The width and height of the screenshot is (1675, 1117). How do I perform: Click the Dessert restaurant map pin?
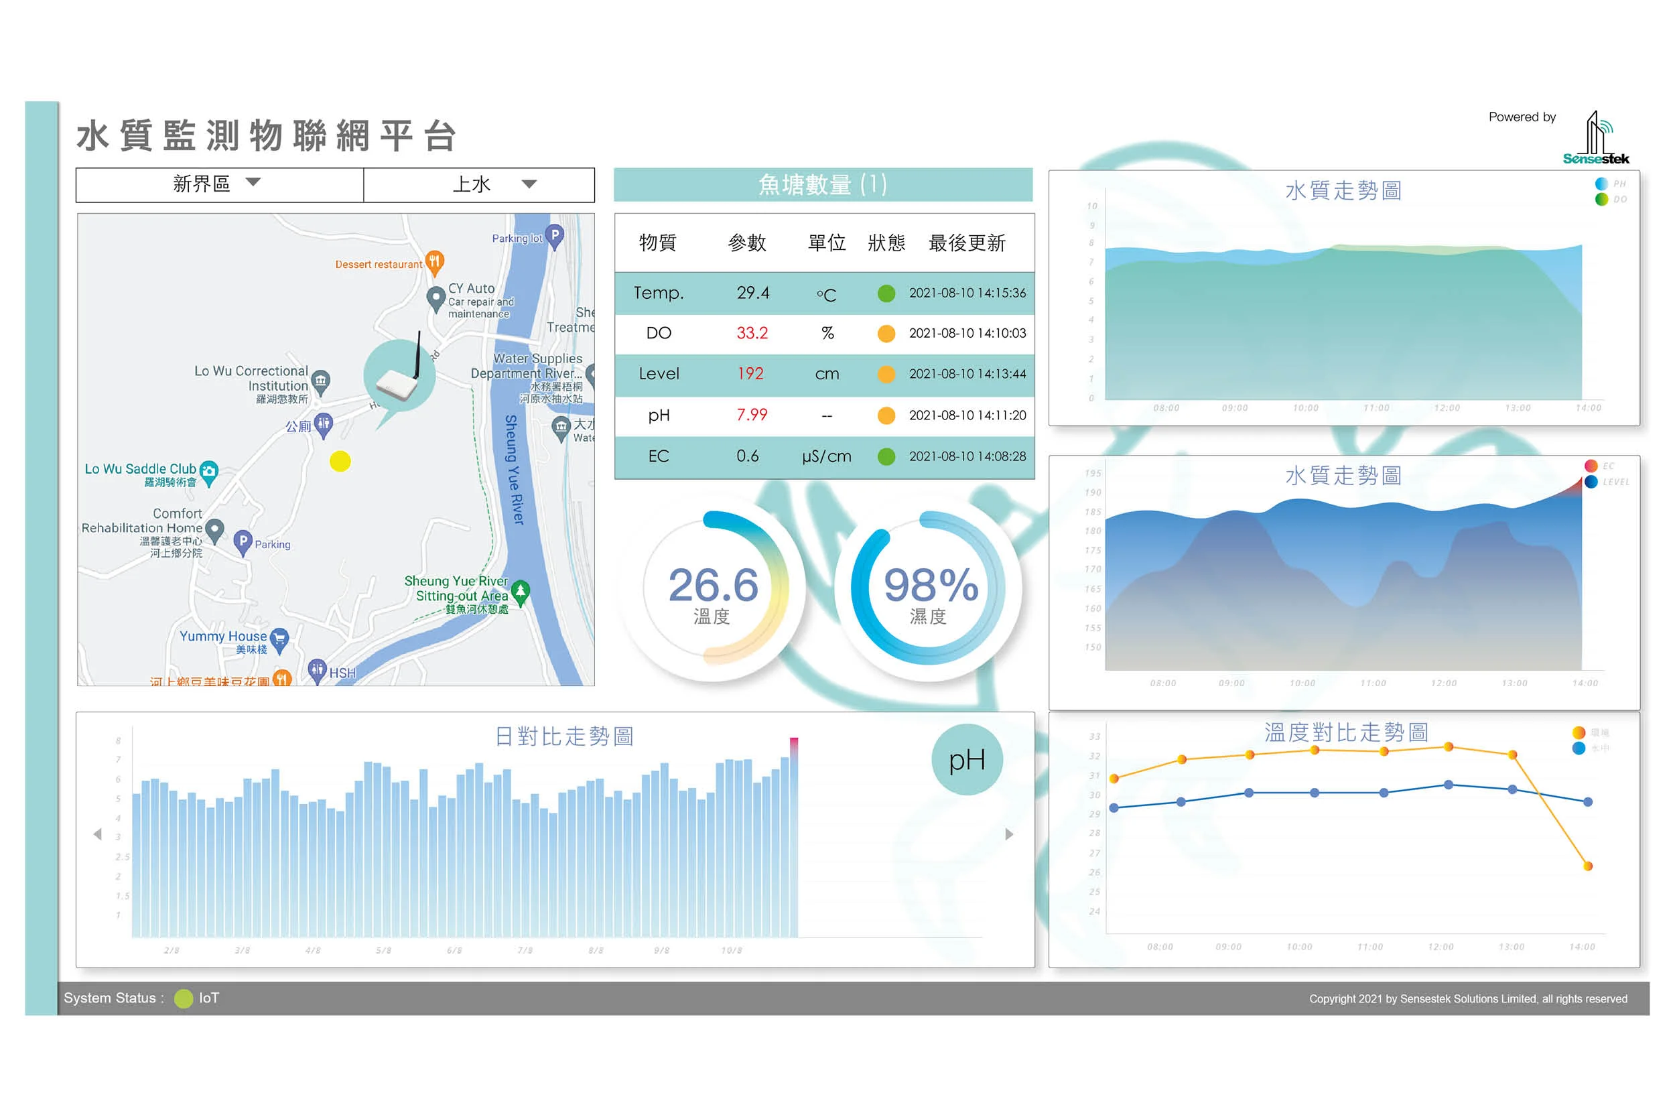click(434, 261)
